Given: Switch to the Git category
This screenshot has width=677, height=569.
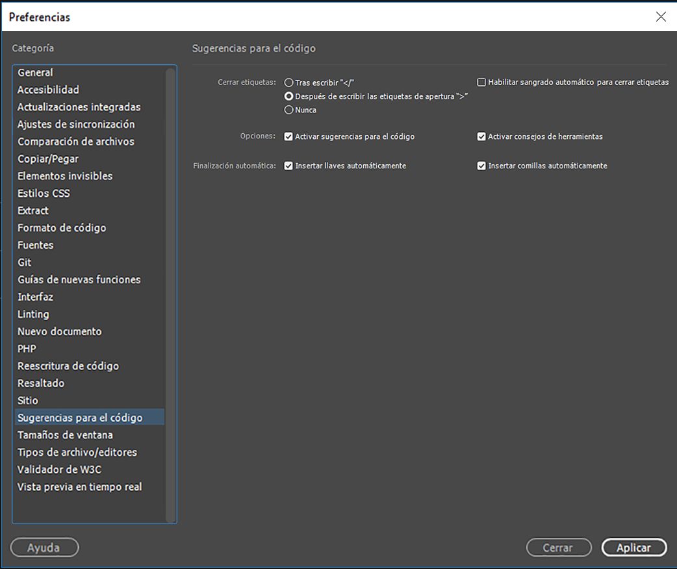Looking at the screenshot, I should 25,262.
